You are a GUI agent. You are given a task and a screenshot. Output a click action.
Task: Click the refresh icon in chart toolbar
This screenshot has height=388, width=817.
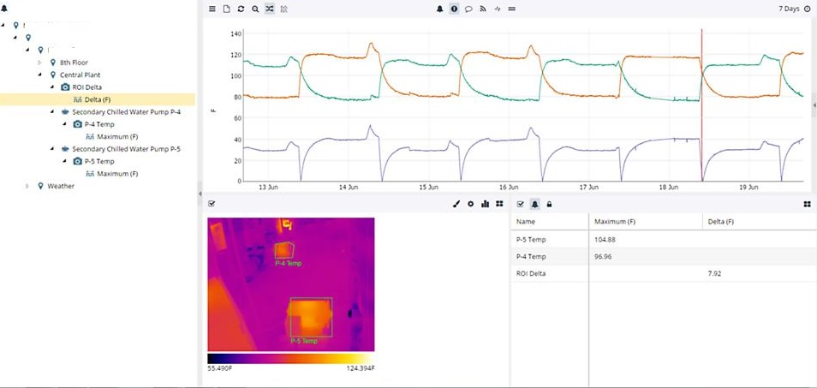(241, 9)
